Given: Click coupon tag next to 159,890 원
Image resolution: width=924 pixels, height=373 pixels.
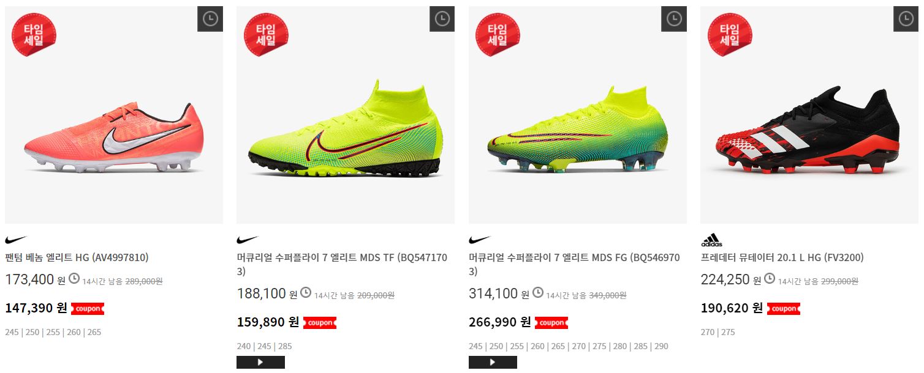Looking at the screenshot, I should [x=320, y=322].
